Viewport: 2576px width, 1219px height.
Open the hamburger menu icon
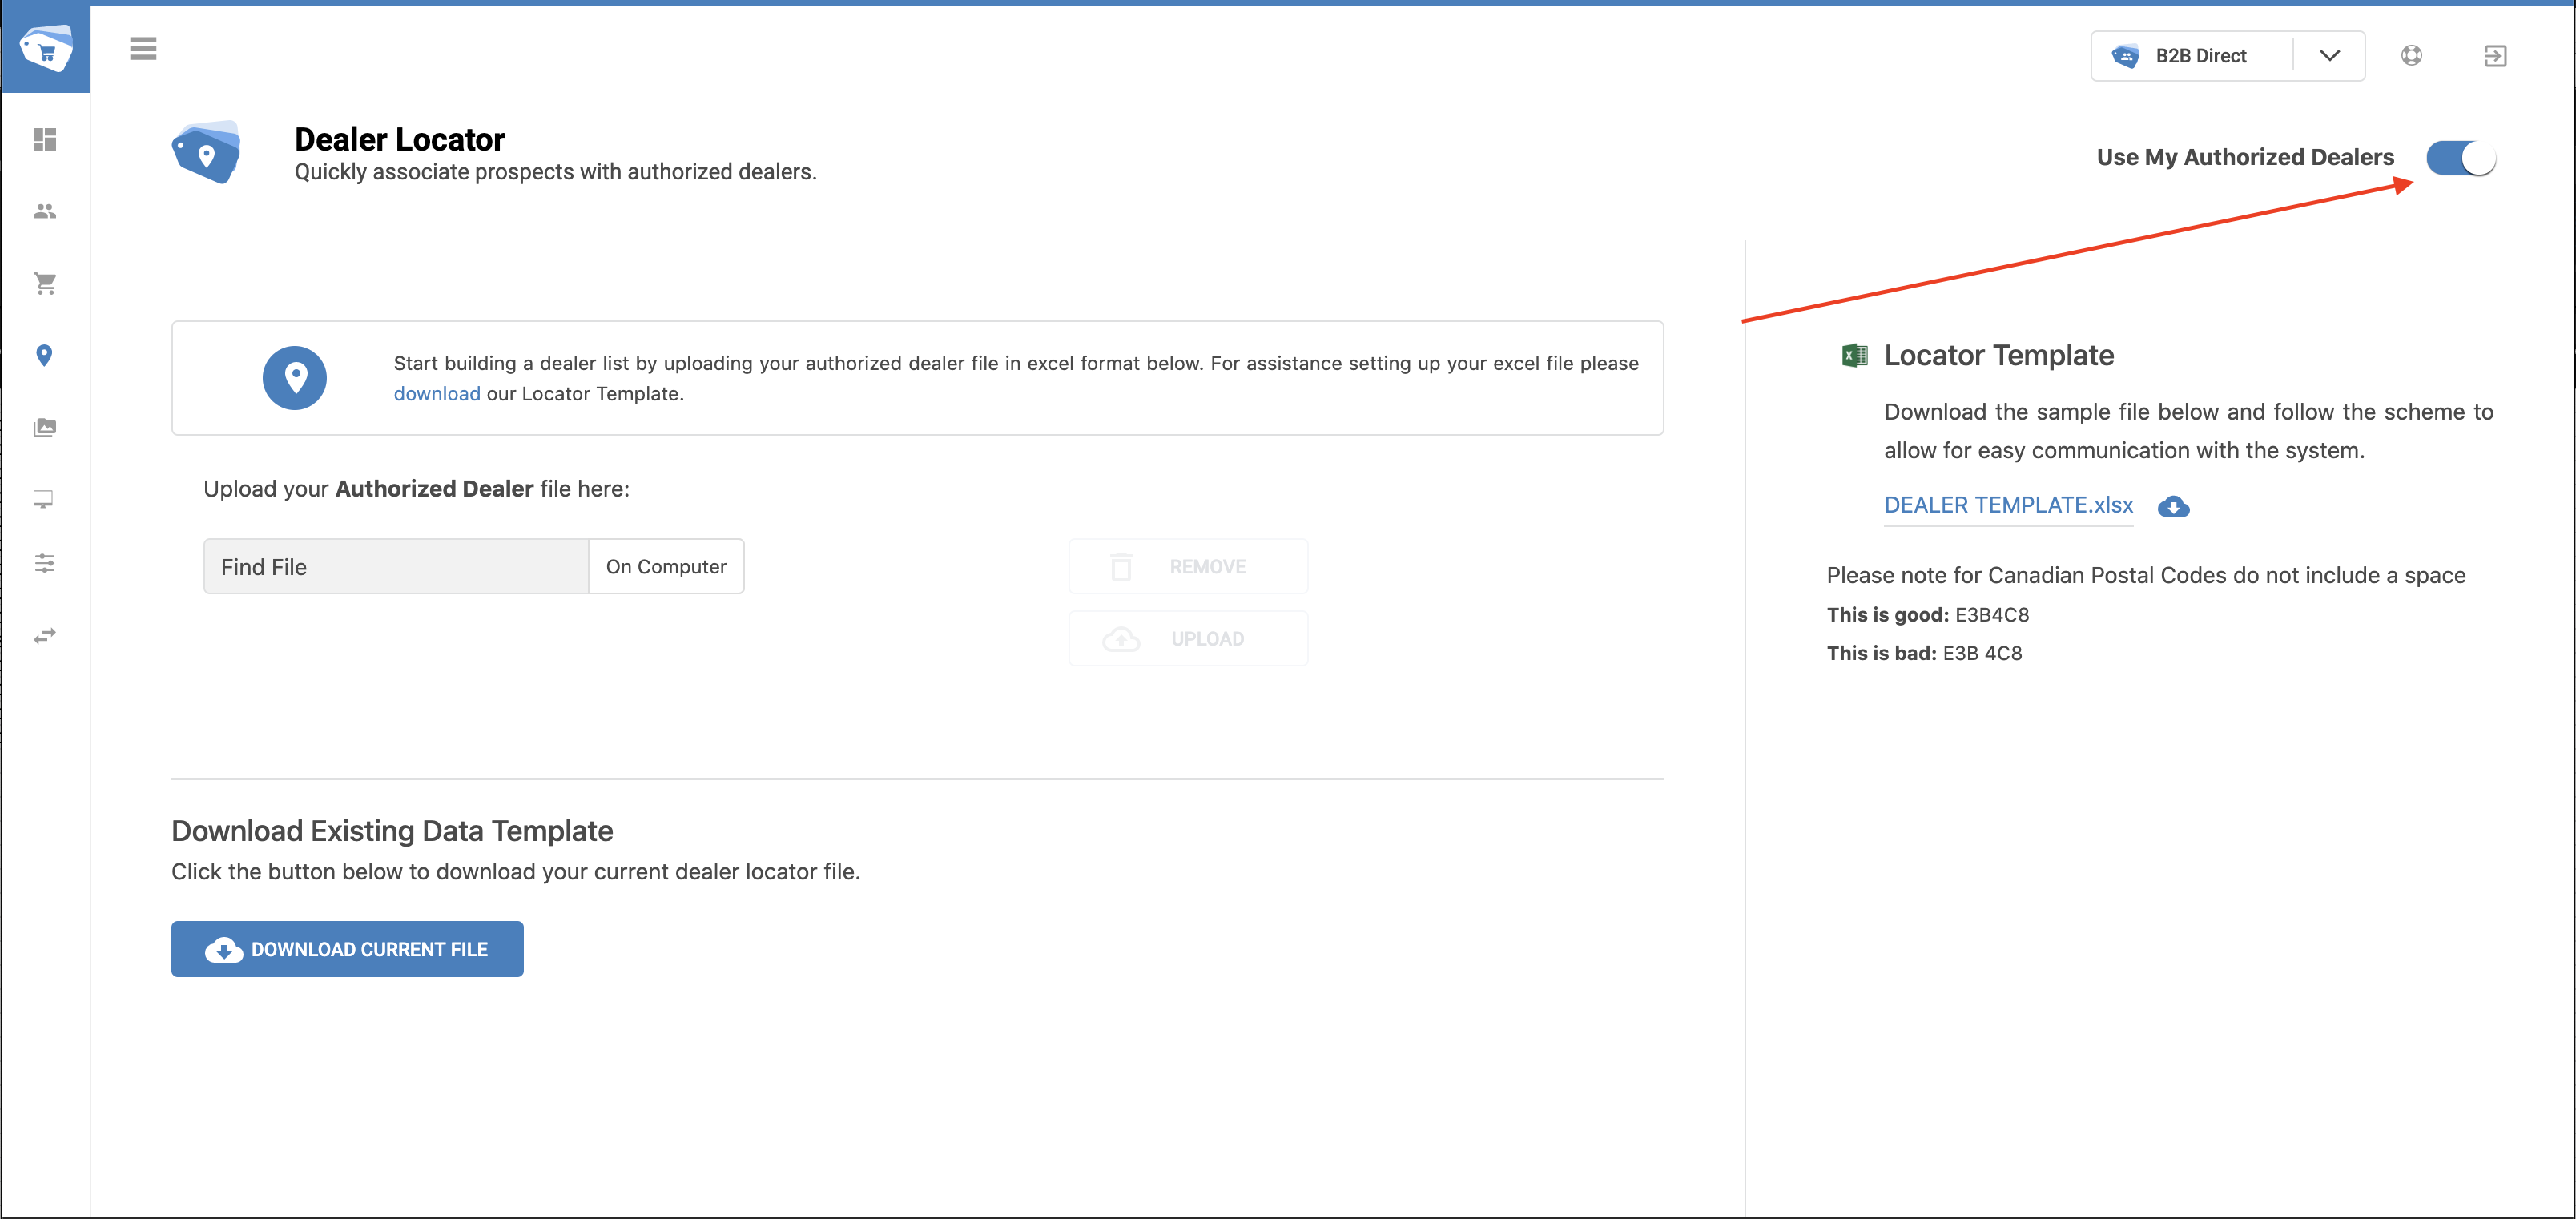click(x=143, y=48)
